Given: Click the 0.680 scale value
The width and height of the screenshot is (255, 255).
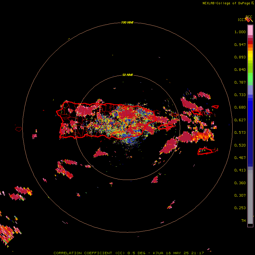Looking at the screenshot, I should pyautogui.click(x=240, y=107).
